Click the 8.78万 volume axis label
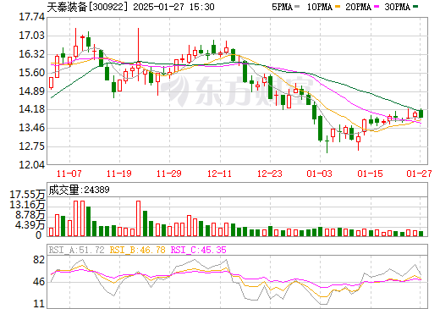This screenshot has width=440, height=309. 30,215
